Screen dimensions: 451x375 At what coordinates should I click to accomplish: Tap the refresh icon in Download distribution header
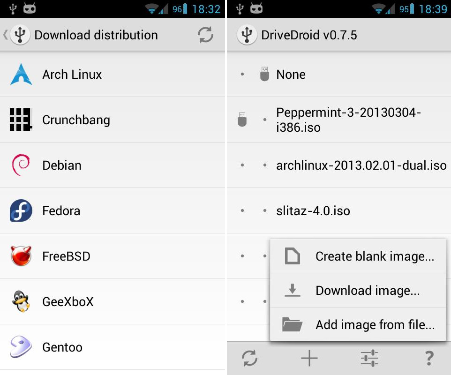click(205, 35)
